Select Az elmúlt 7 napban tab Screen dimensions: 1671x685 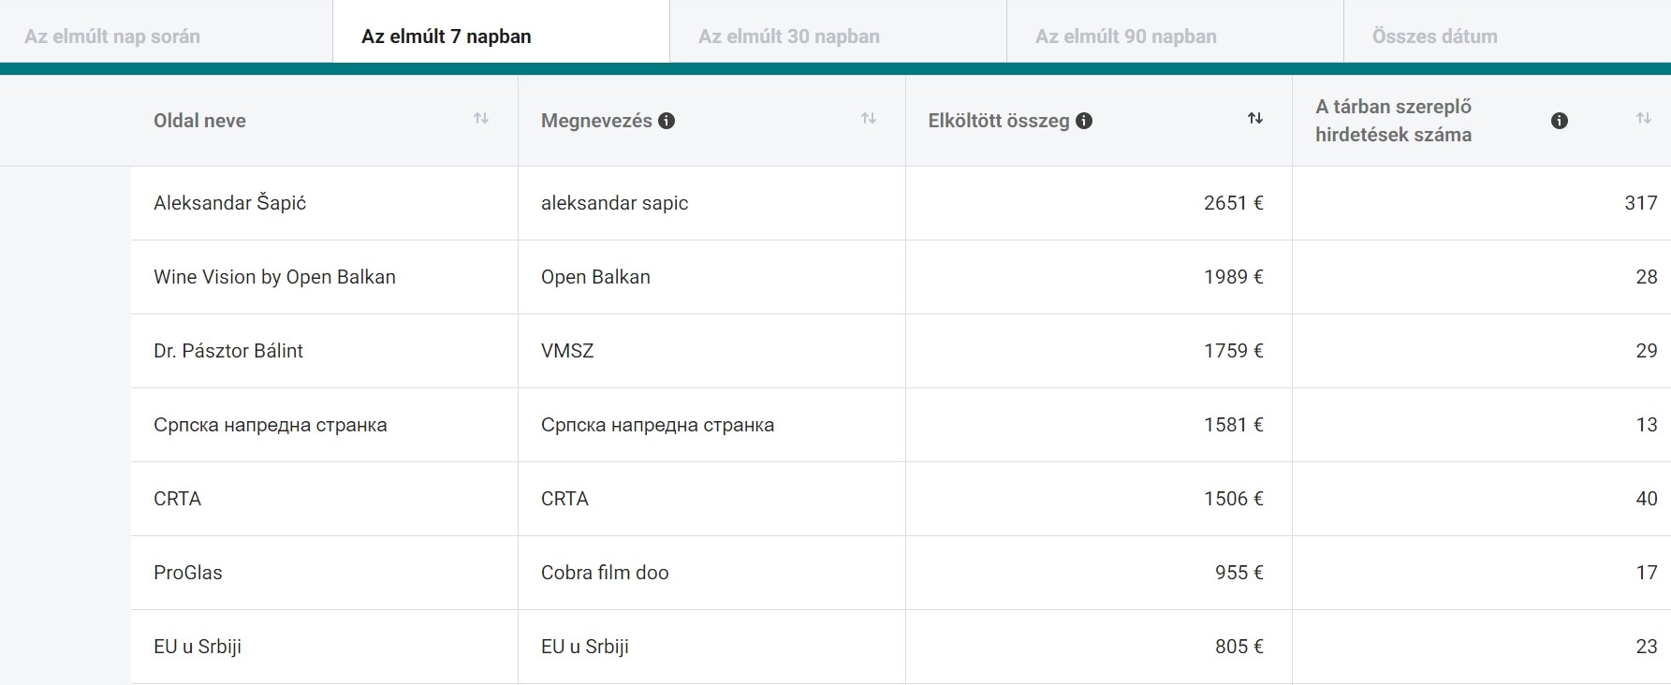pyautogui.click(x=447, y=36)
